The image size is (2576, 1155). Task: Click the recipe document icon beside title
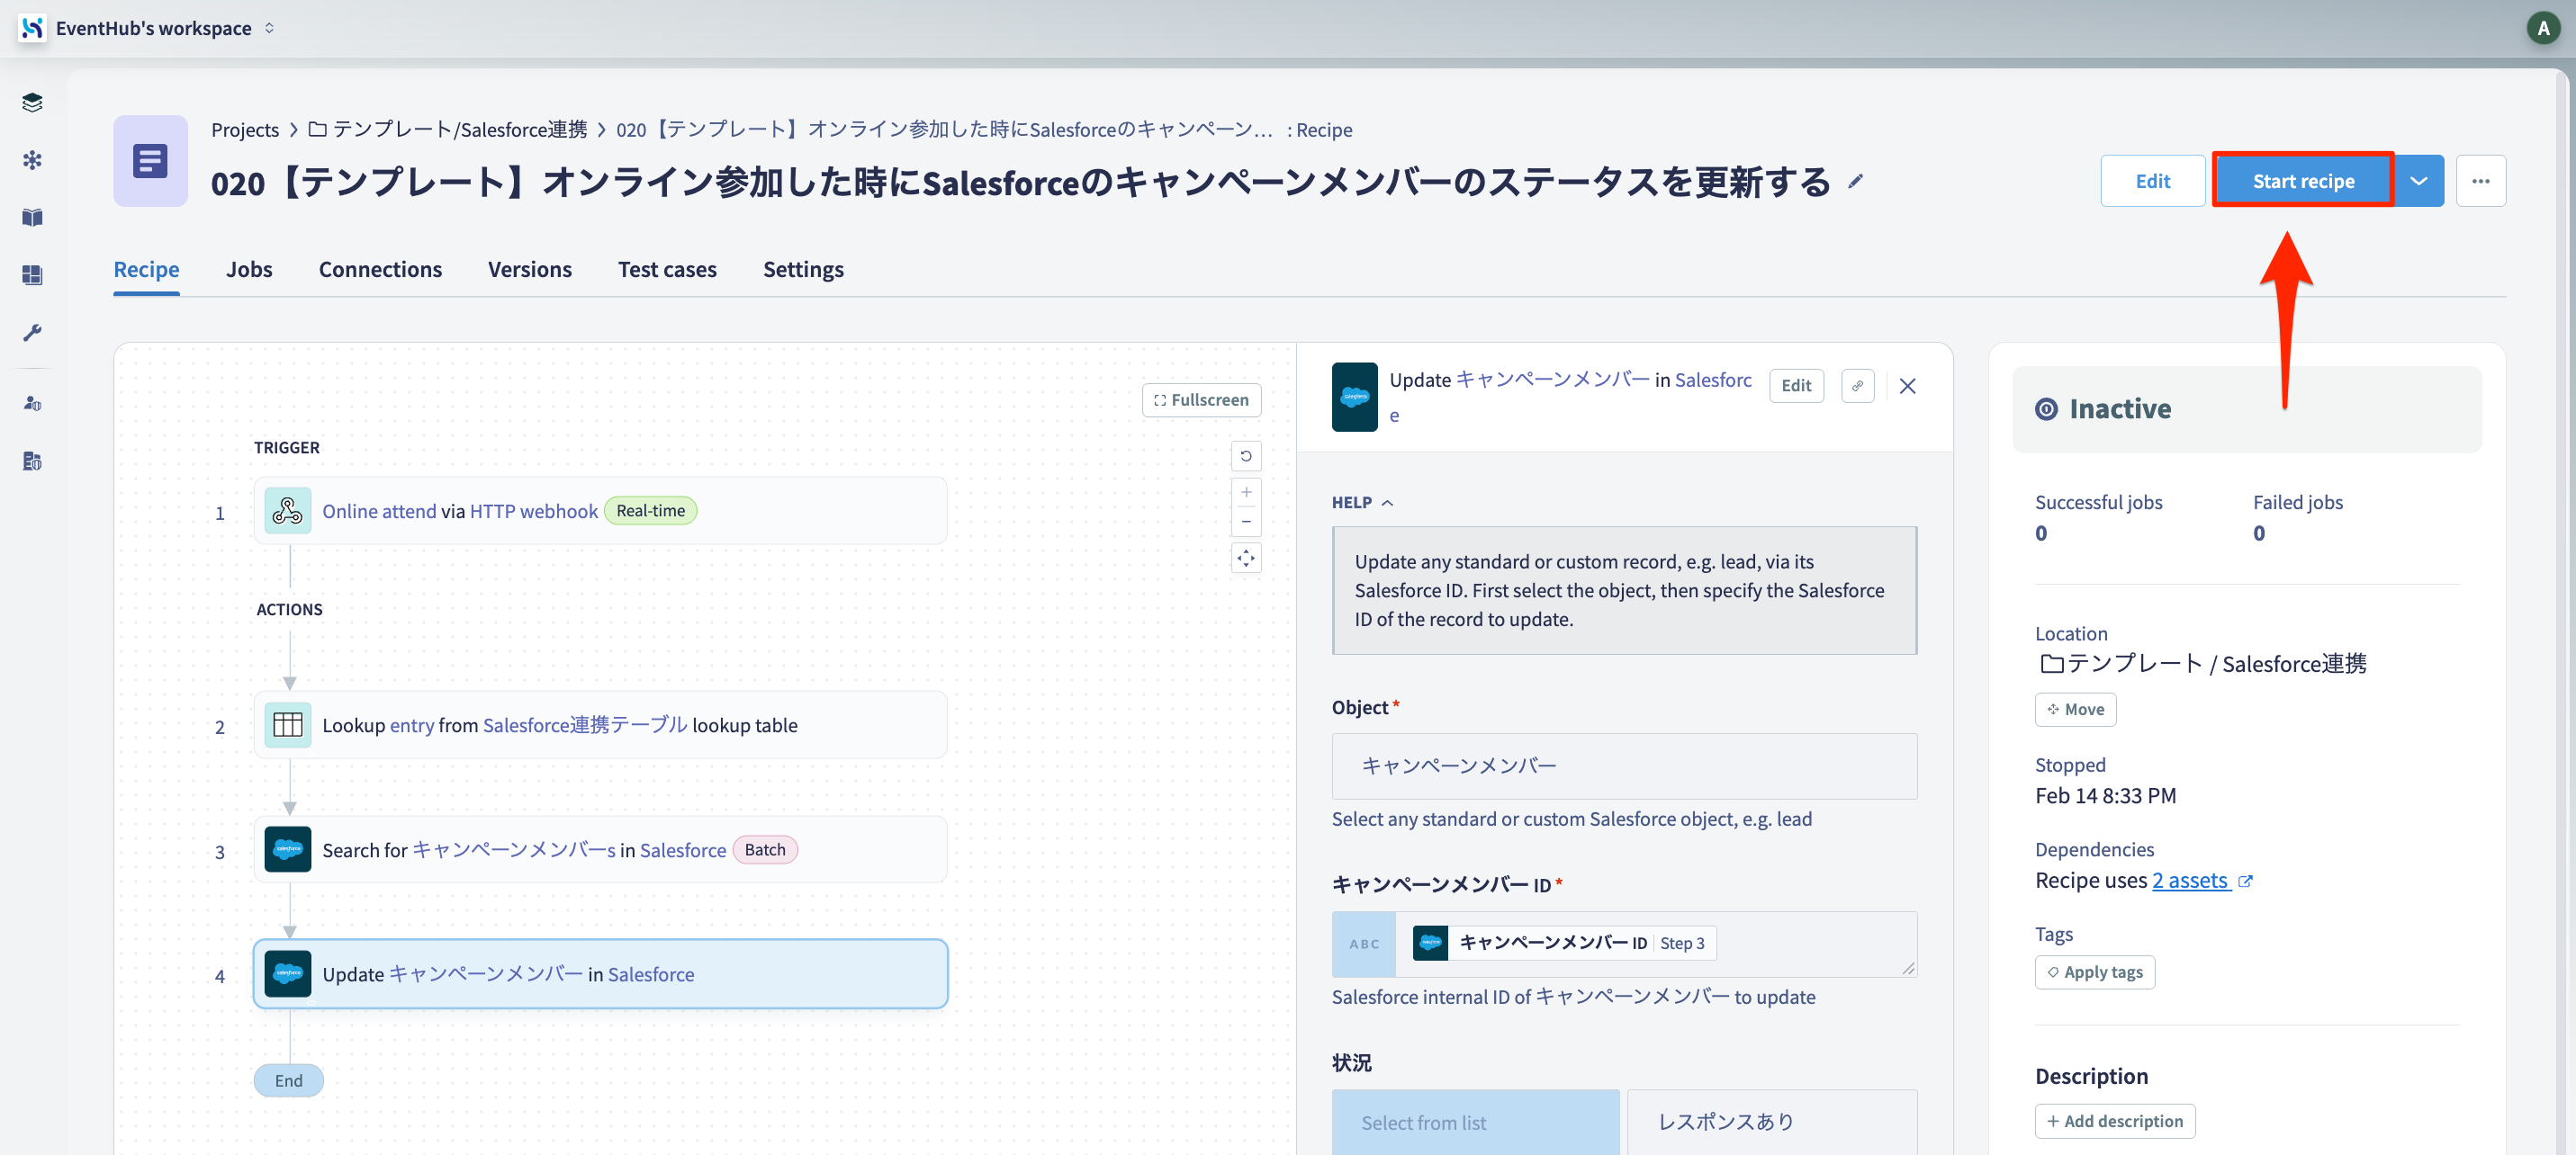[150, 161]
